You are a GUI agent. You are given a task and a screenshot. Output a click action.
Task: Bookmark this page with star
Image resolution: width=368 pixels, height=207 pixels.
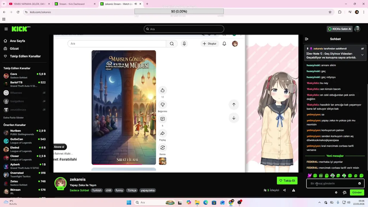pyautogui.click(x=330, y=12)
